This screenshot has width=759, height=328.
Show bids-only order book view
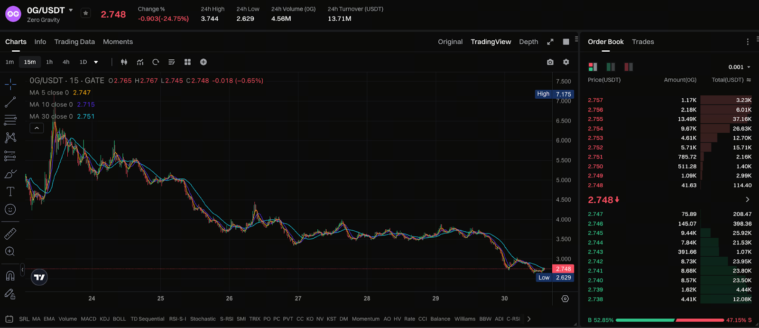click(611, 67)
